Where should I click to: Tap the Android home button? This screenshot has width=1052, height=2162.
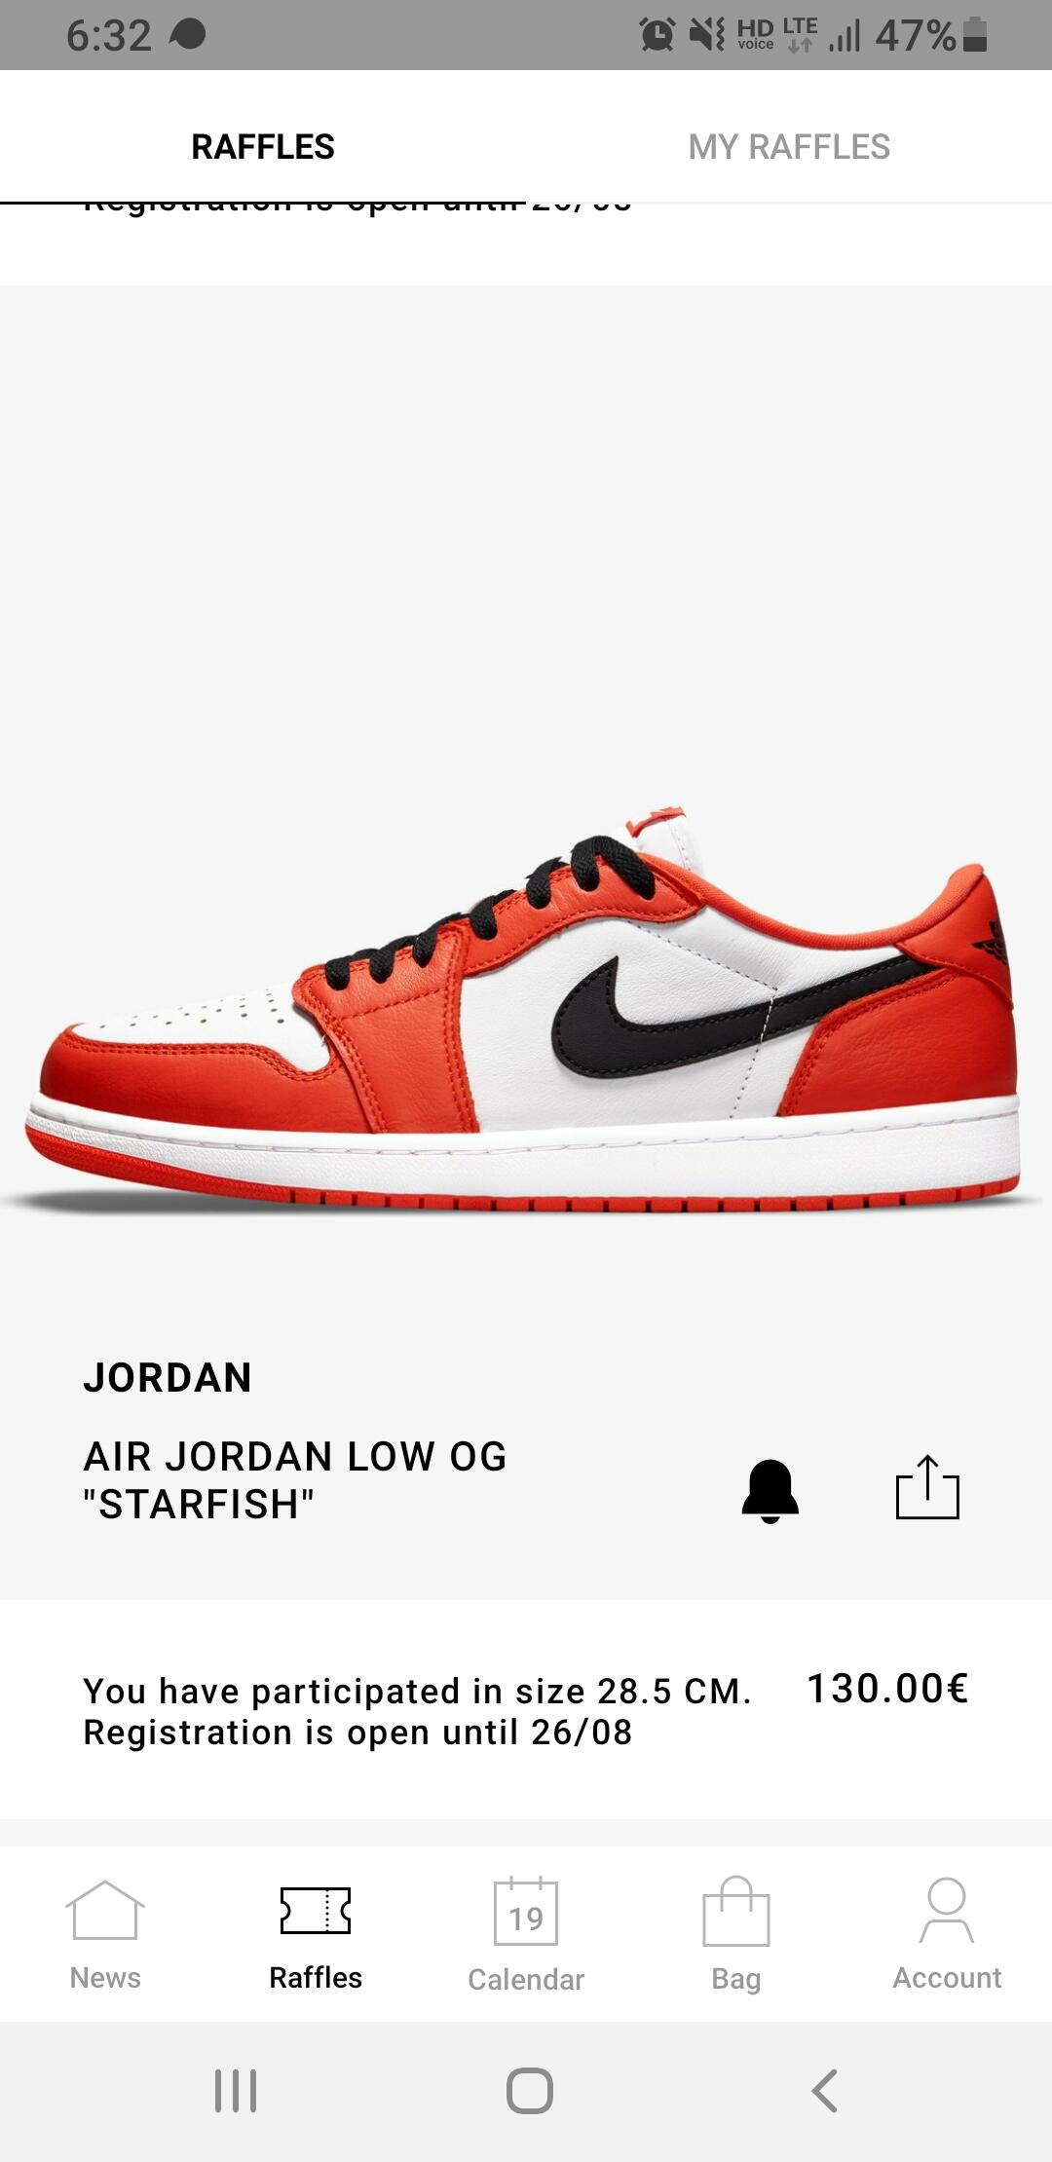click(530, 2091)
